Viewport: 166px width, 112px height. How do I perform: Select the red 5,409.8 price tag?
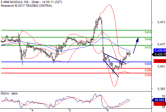click(x=160, y=61)
